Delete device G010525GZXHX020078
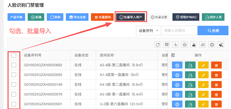The image size is (231, 109). (216, 94)
